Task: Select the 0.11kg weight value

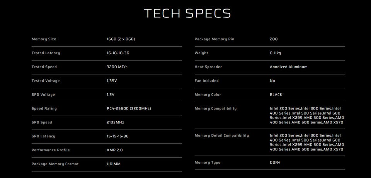Action: [x=275, y=53]
